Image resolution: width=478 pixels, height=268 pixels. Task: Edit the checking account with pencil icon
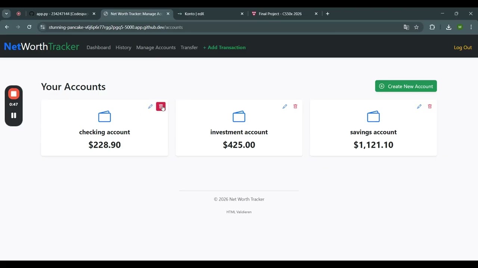(x=150, y=106)
